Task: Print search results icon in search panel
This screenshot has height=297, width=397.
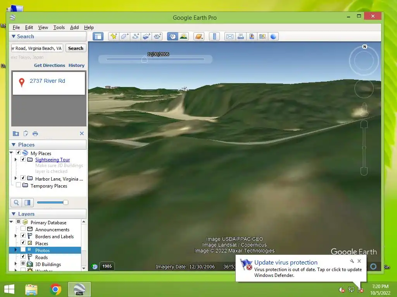Action: (35, 133)
